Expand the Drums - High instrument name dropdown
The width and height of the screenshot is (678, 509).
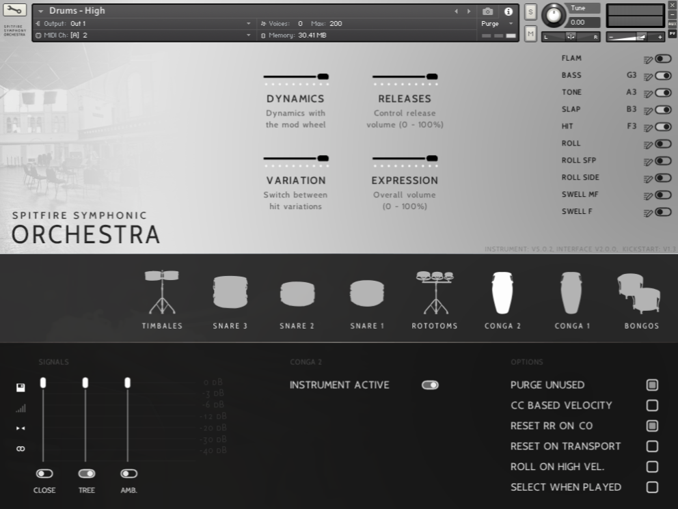(x=41, y=12)
